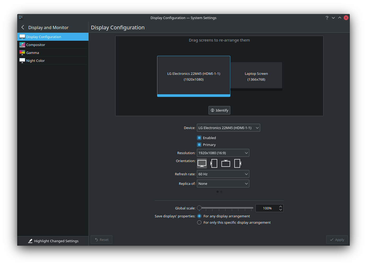Select Display Configuration in the sidebar

coord(44,37)
